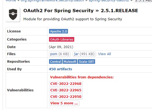Image resolution: width=152 pixels, height=110 pixels.
Task: Open vulnerability CVE-2022-22965
Action: click(66, 90)
